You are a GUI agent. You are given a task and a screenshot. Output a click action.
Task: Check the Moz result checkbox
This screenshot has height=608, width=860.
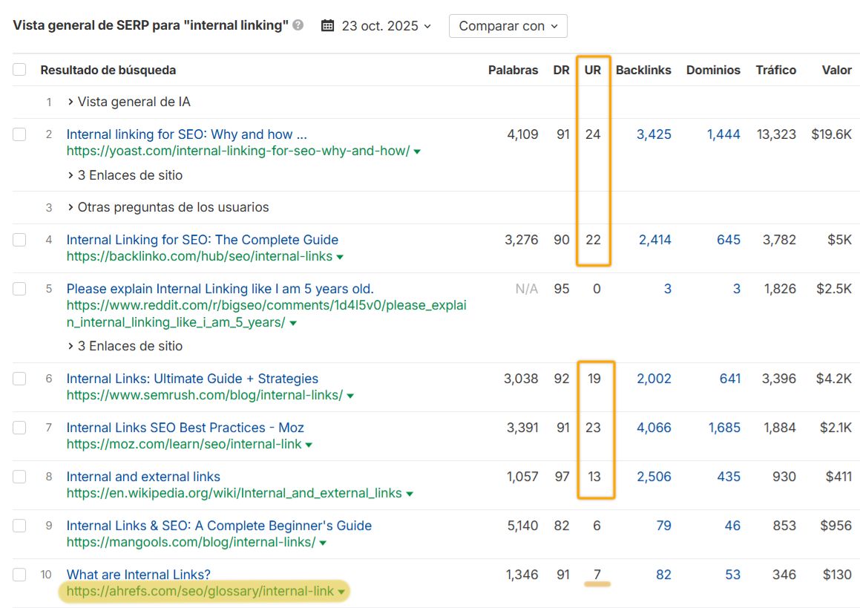[19, 426]
